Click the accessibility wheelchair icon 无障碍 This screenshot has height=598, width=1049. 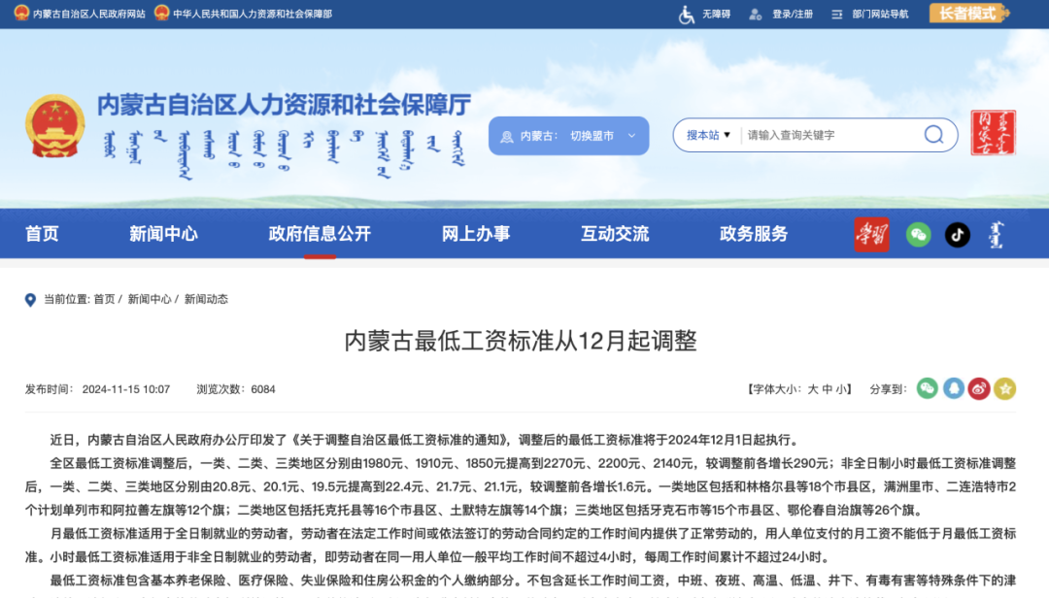(x=686, y=14)
